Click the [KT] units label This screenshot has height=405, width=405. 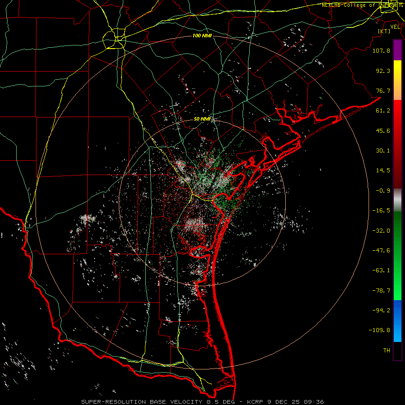point(384,31)
